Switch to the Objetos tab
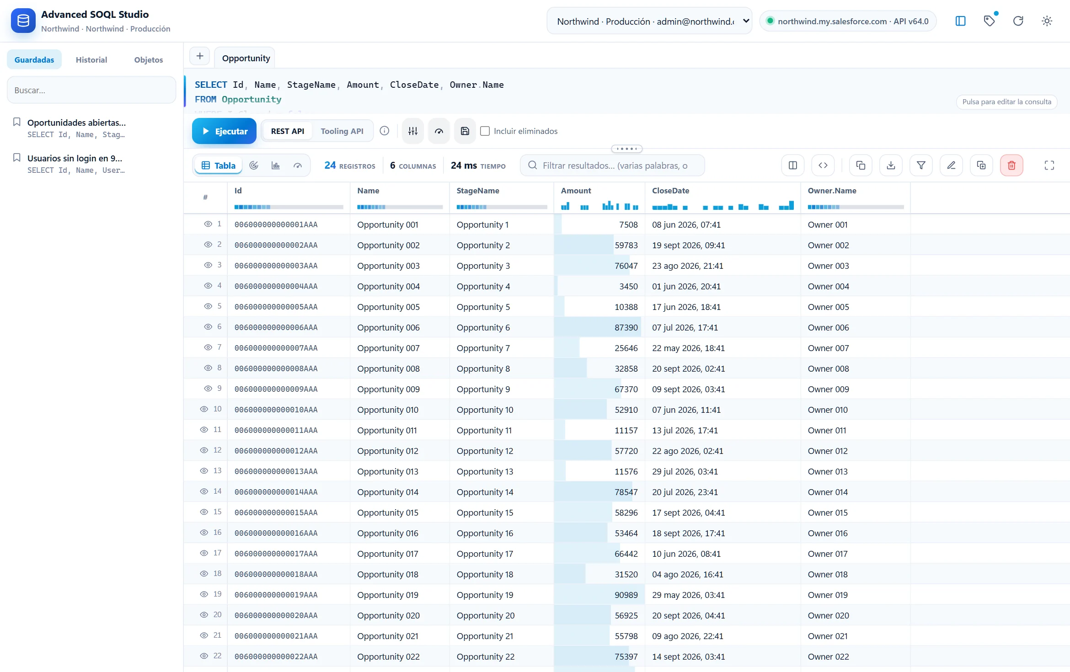The width and height of the screenshot is (1070, 672). 149,60
